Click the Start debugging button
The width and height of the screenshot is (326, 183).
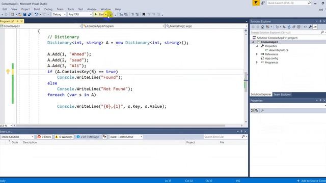click(99, 14)
